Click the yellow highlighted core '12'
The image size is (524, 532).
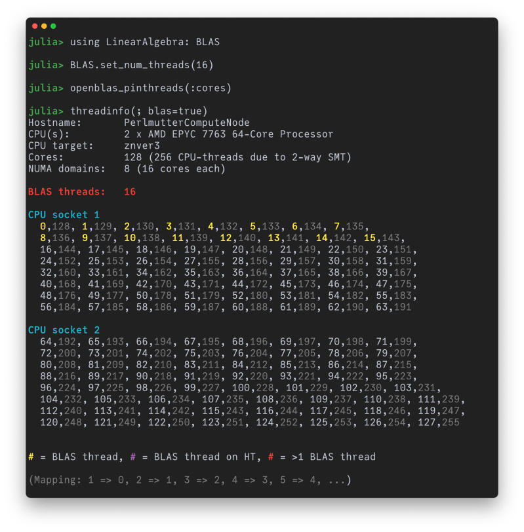point(226,238)
